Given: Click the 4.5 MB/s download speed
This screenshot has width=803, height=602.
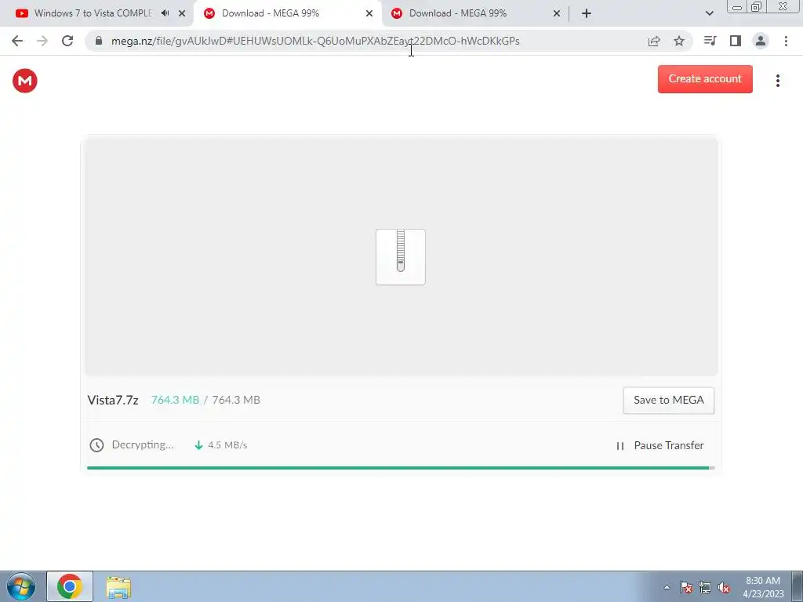Looking at the screenshot, I should (x=227, y=445).
